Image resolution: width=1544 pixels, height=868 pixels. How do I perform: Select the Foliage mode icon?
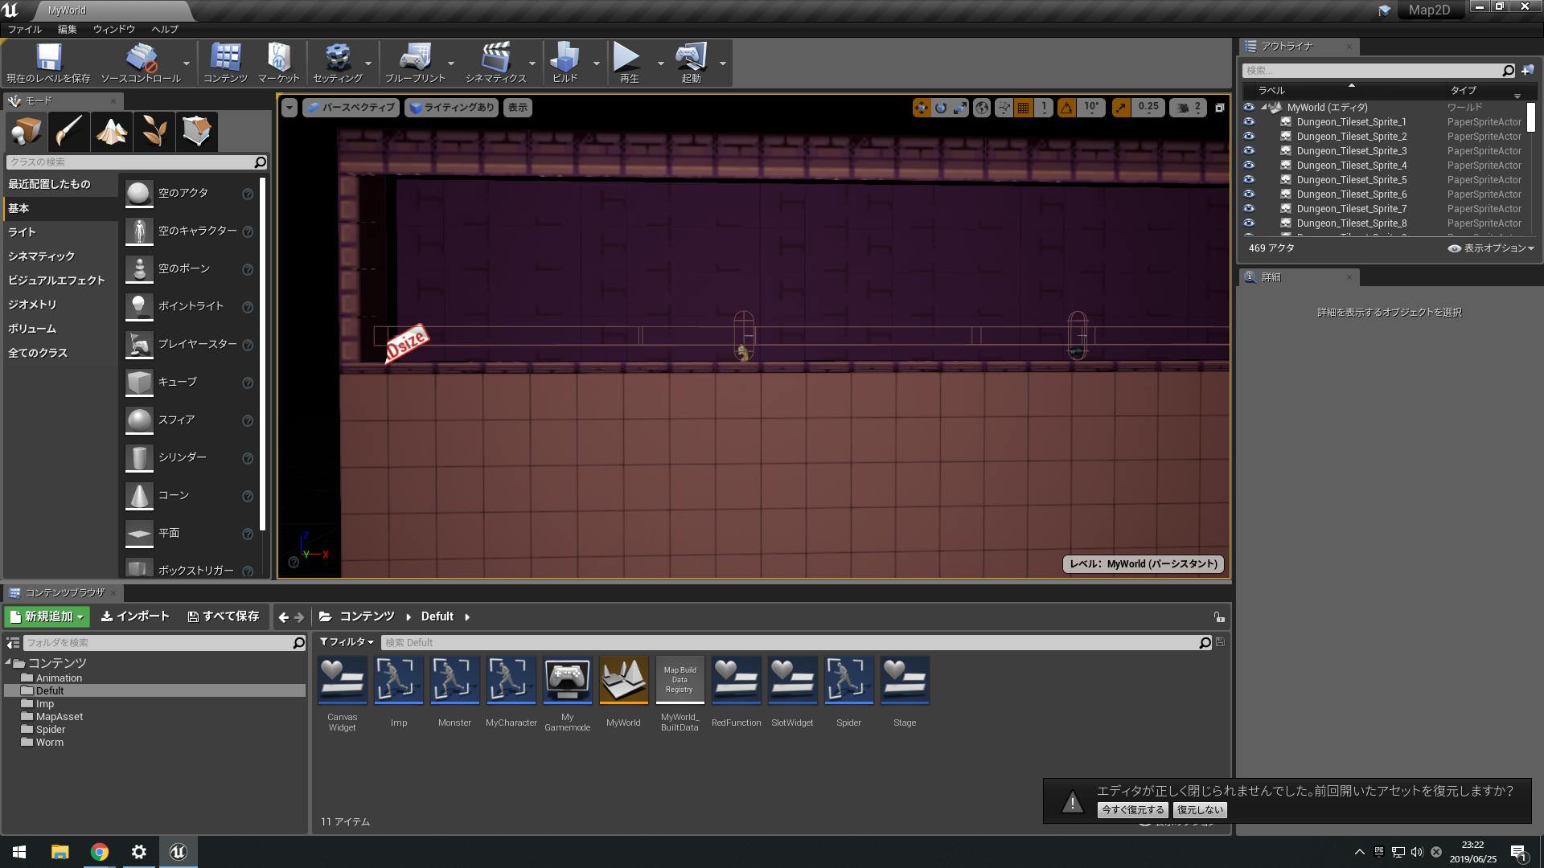(x=154, y=131)
